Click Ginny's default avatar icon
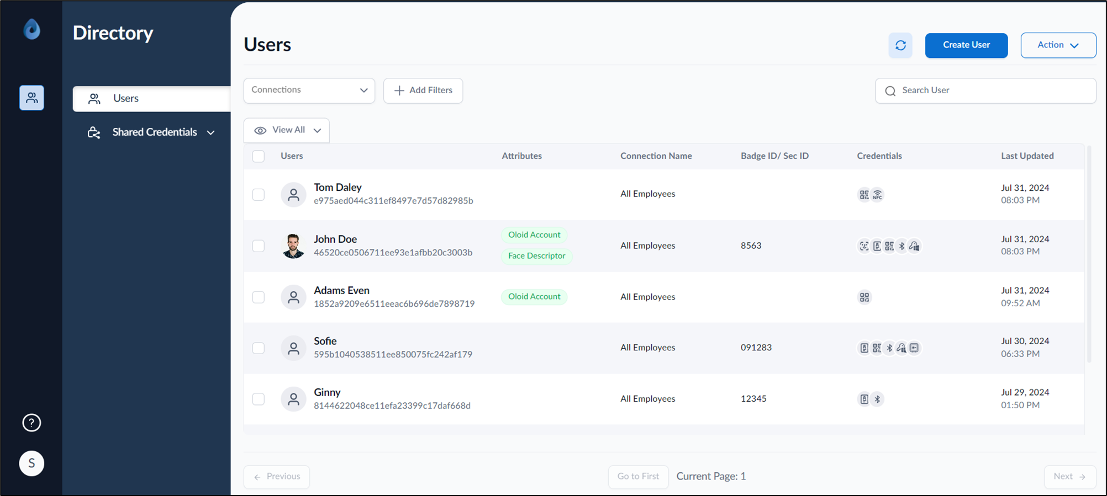1107x496 pixels. click(x=293, y=399)
